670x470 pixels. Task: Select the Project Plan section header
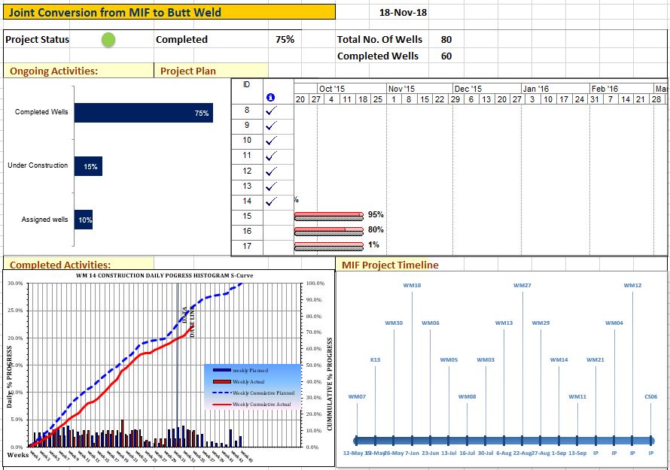188,71
